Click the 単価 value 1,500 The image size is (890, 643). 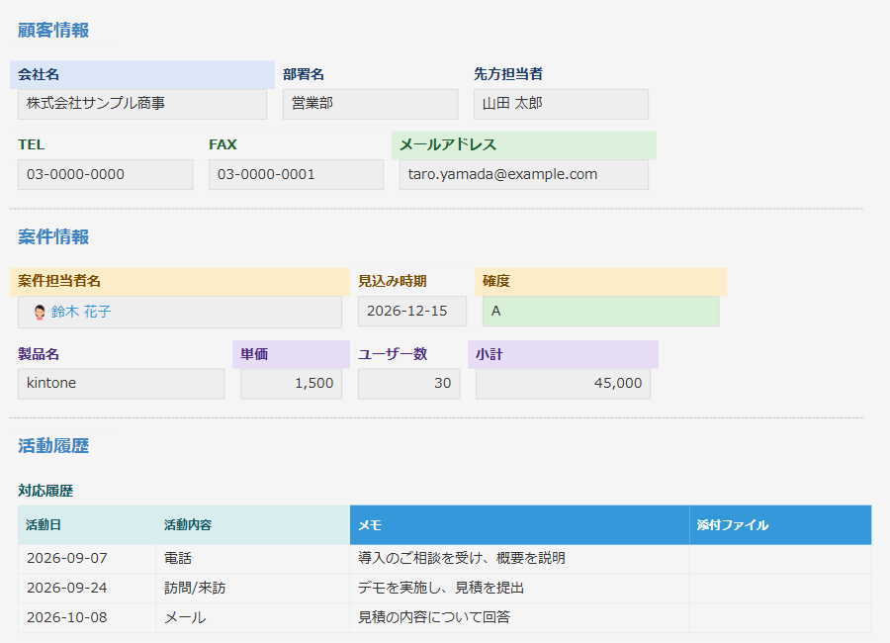click(291, 384)
